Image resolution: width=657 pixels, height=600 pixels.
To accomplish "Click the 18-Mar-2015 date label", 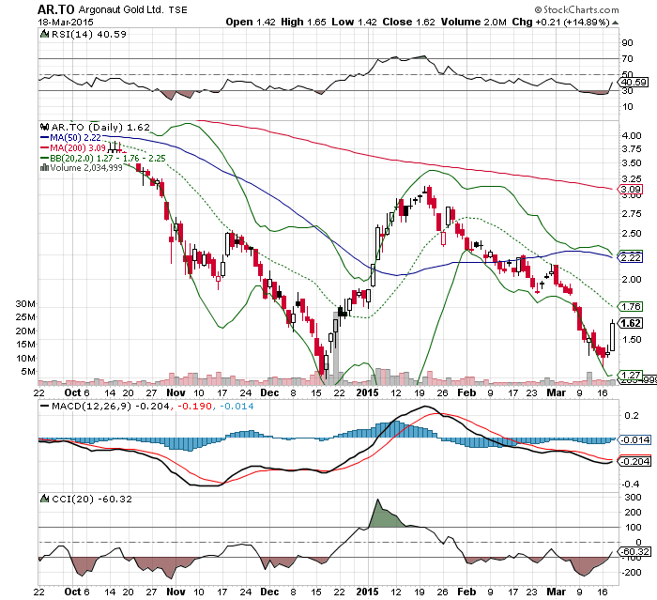I will pos(66,23).
